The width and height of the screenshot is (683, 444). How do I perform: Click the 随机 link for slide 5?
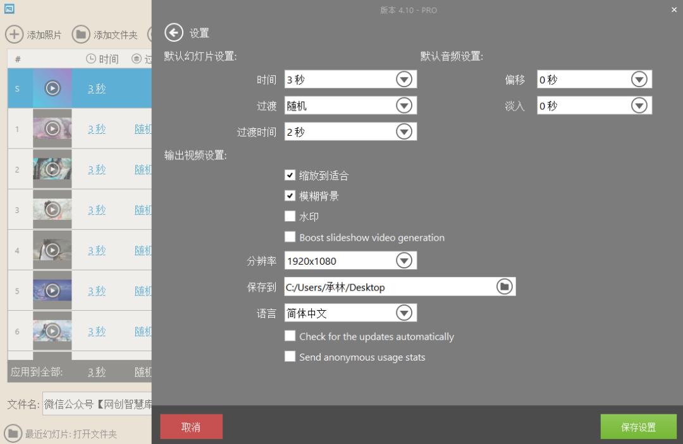pyautogui.click(x=143, y=291)
